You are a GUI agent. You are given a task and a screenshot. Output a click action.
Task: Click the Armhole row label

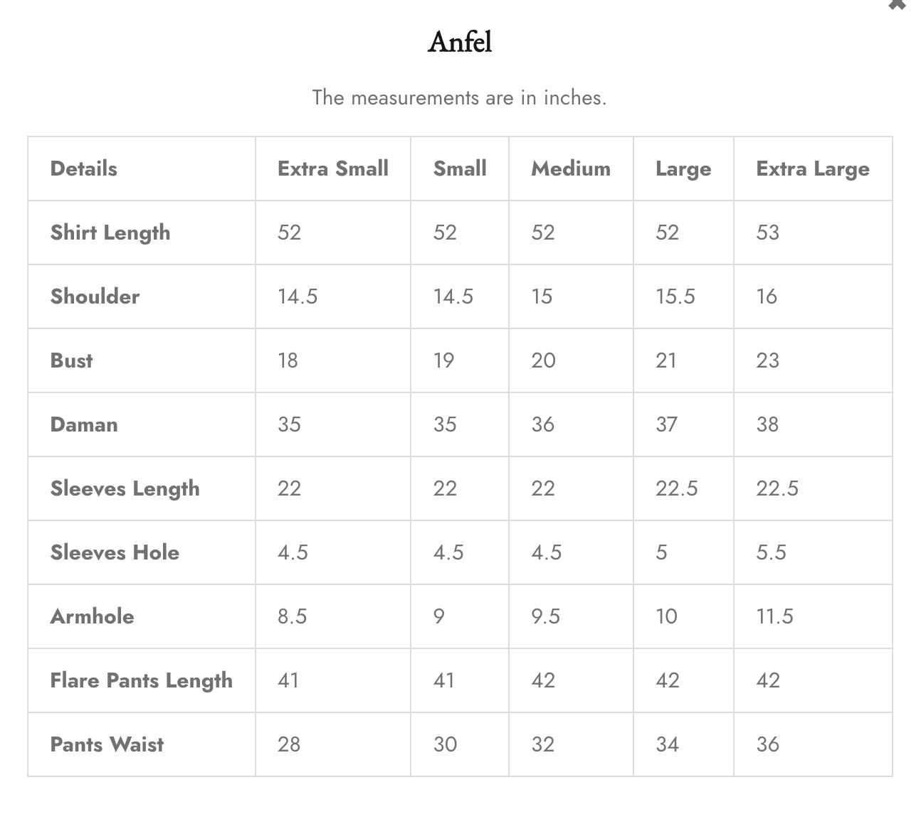pyautogui.click(x=93, y=616)
